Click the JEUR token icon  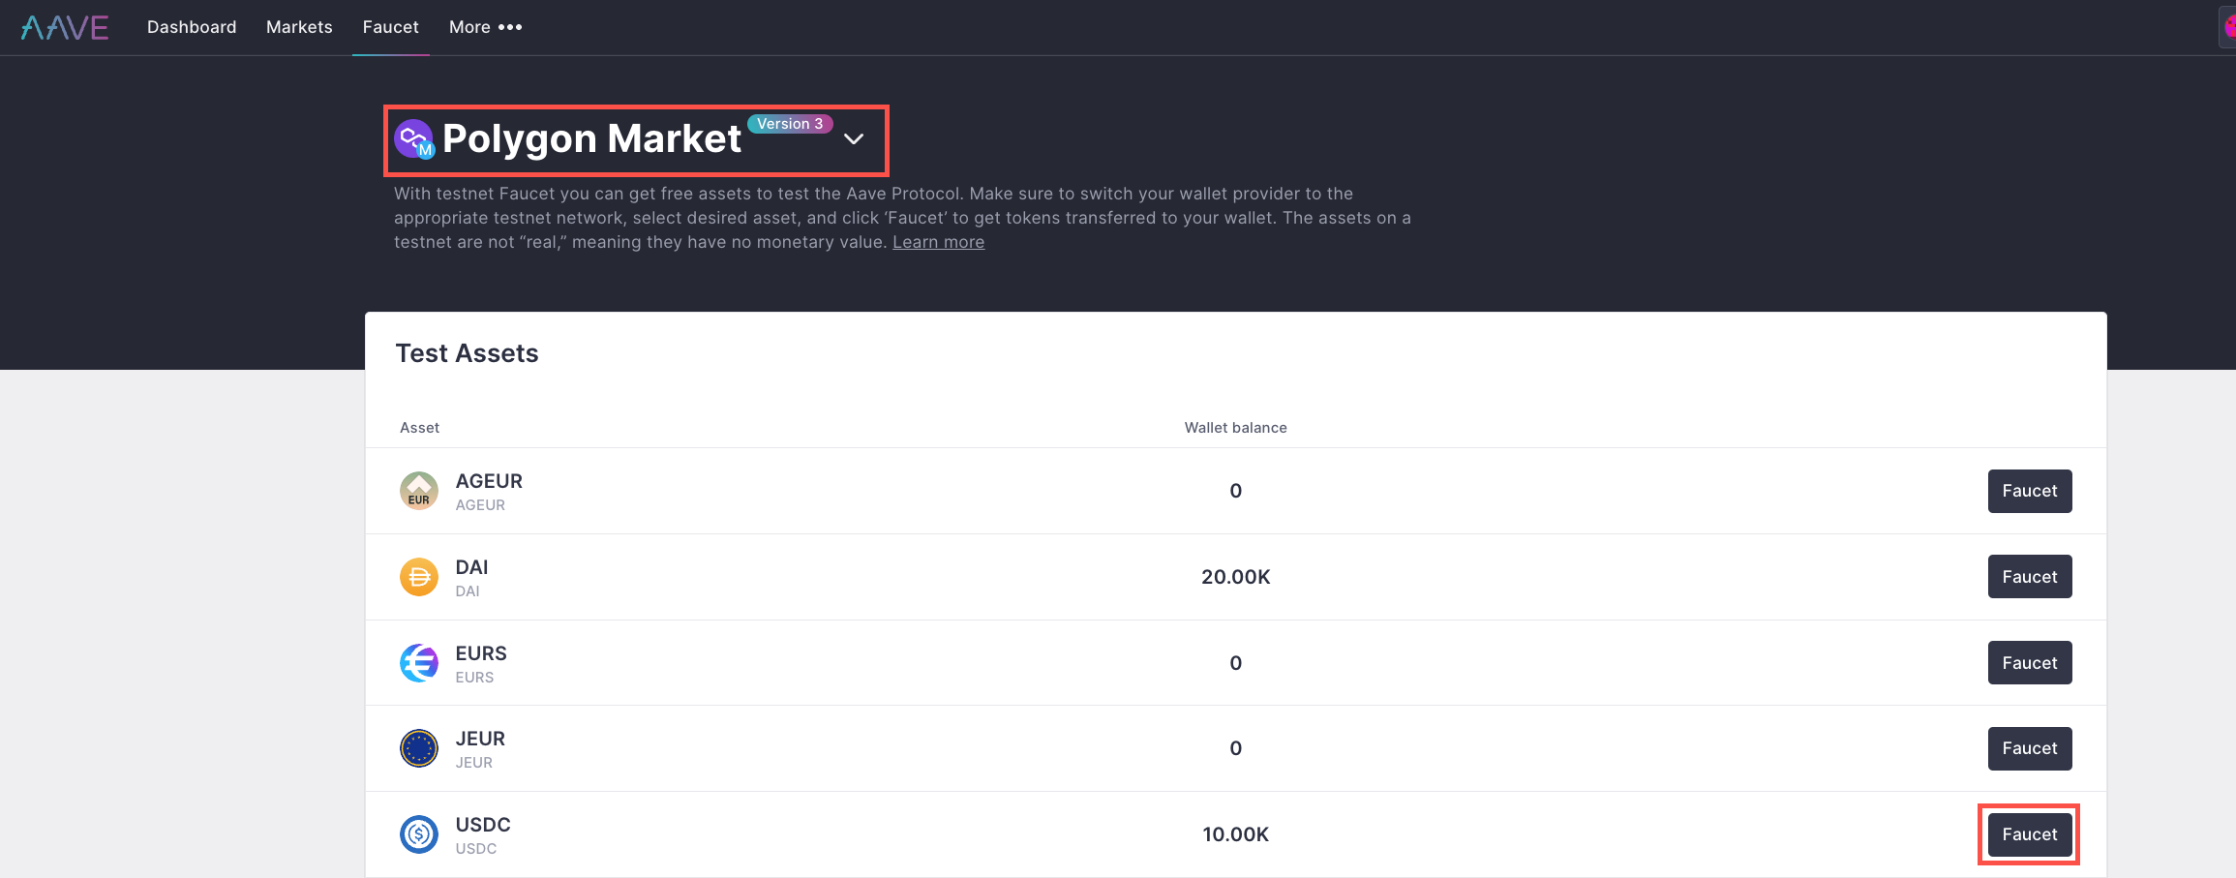[x=419, y=748]
